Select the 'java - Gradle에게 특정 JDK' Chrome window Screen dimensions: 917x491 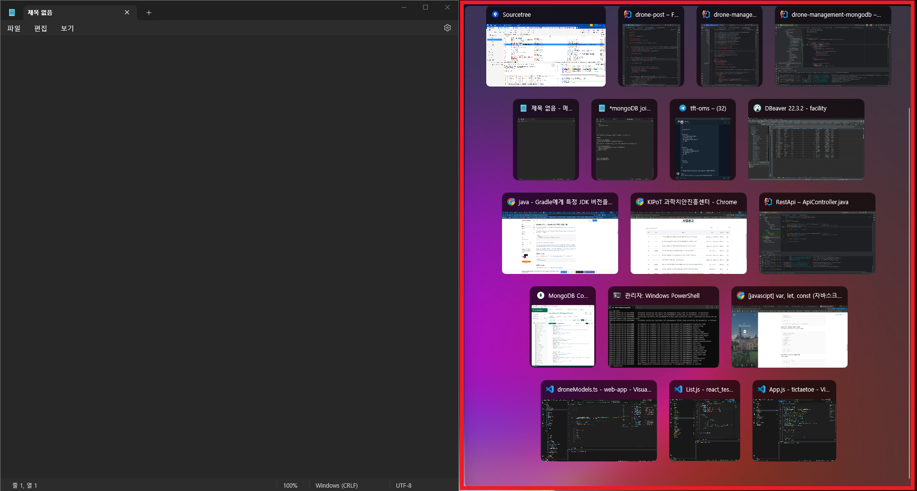560,233
